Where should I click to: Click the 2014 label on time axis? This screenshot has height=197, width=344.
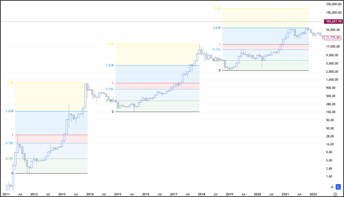point(90,194)
